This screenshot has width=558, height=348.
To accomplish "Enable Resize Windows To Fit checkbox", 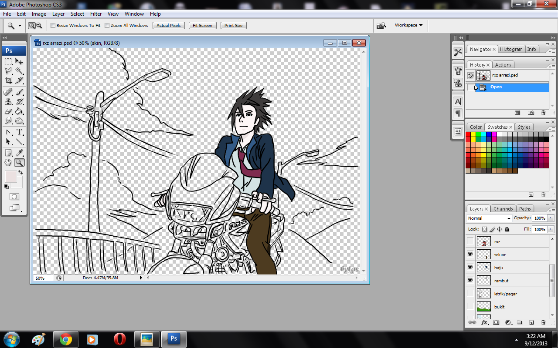I will click(53, 26).
